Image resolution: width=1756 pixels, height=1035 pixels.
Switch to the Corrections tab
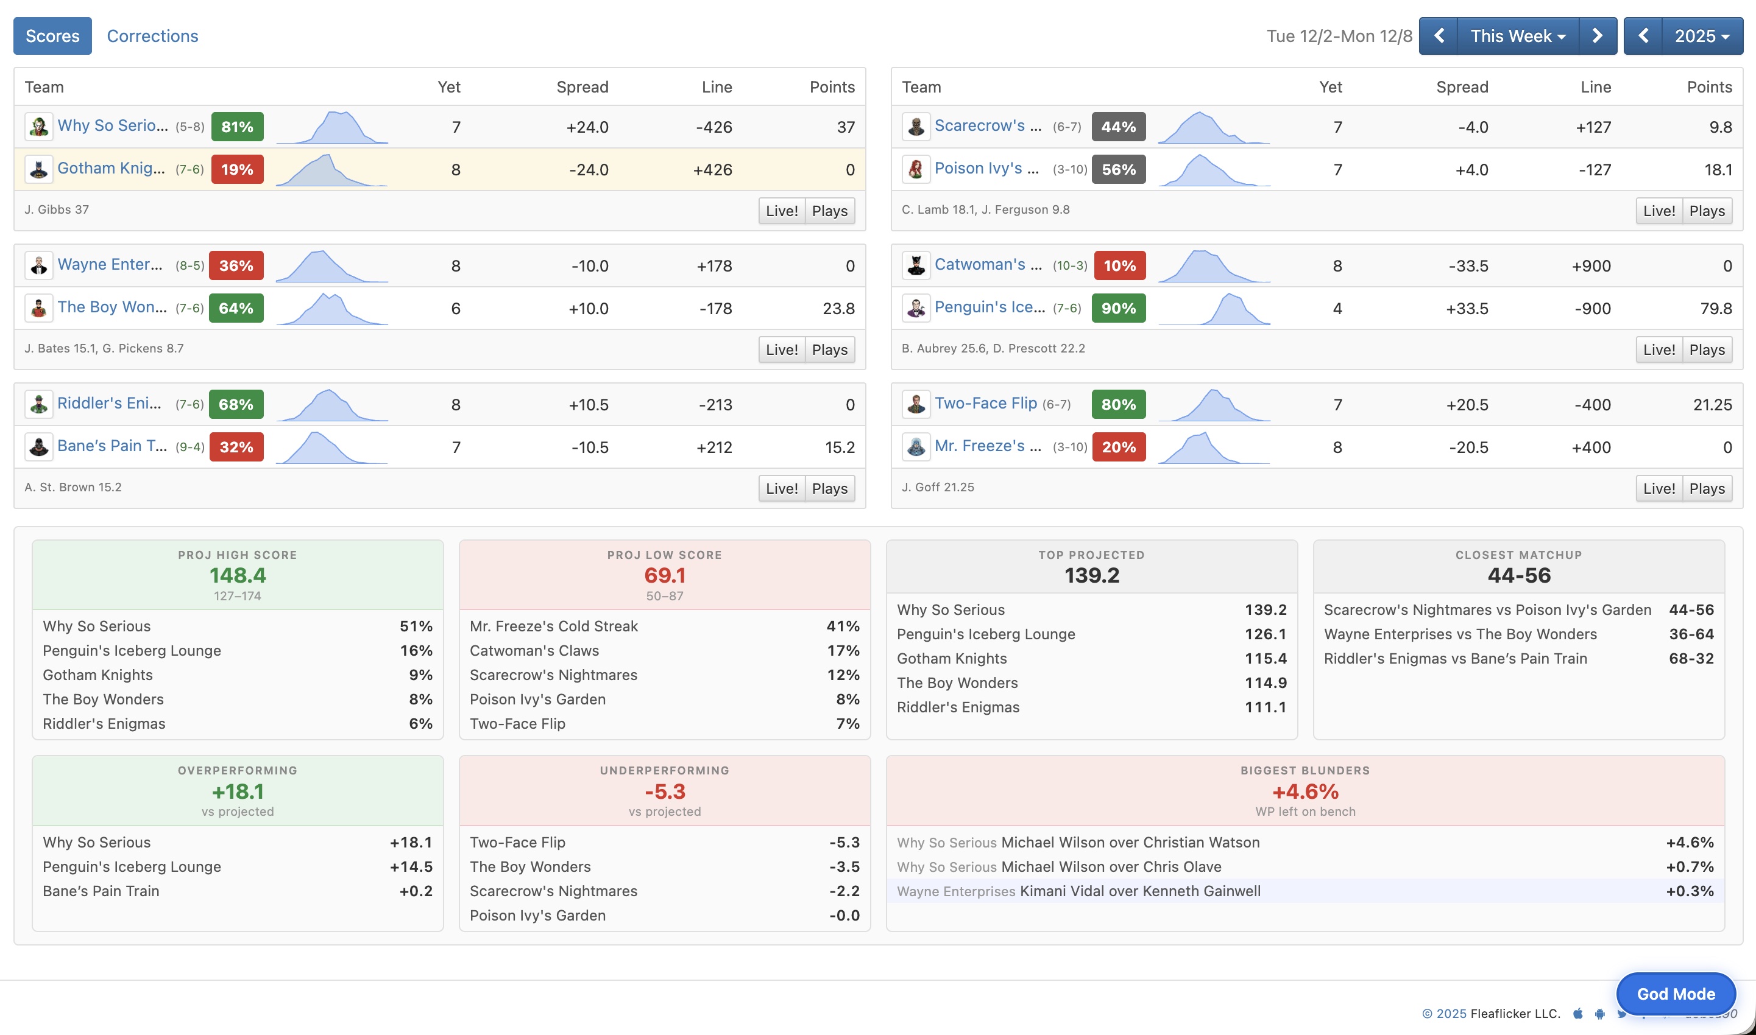152,37
